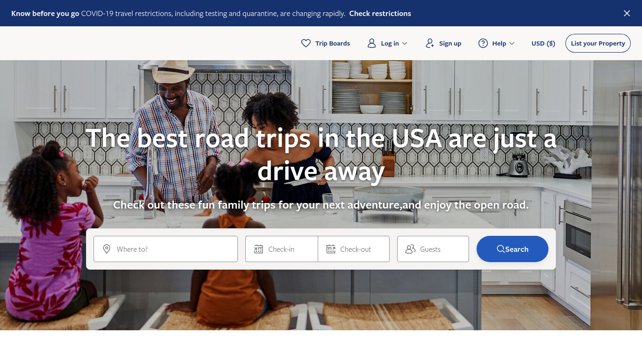This screenshot has height=342, width=642.
Task: Change the USD ($) currency setting
Action: 543,43
